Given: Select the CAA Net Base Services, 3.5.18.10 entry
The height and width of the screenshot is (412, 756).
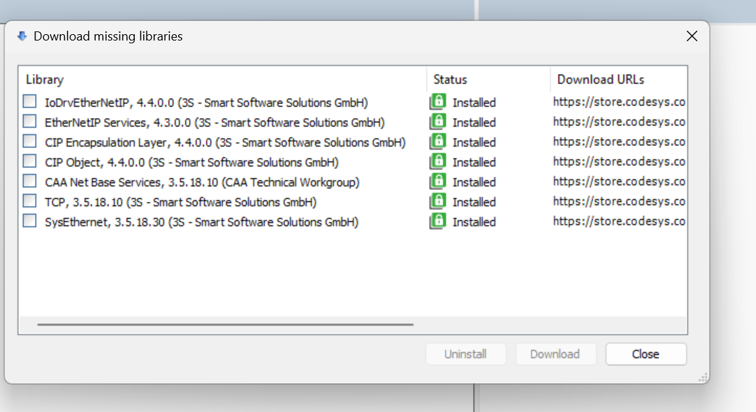Looking at the screenshot, I should (x=202, y=182).
